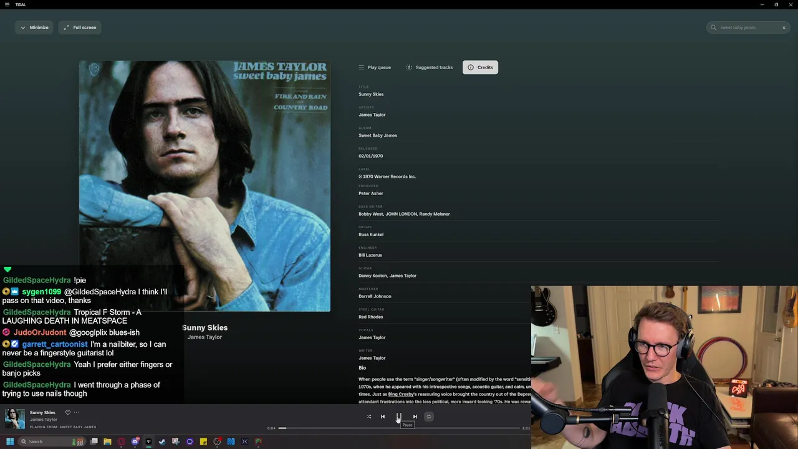Viewport: 798px width, 449px height.
Task: Click James Taylor under Vocals credit
Action: (372, 337)
